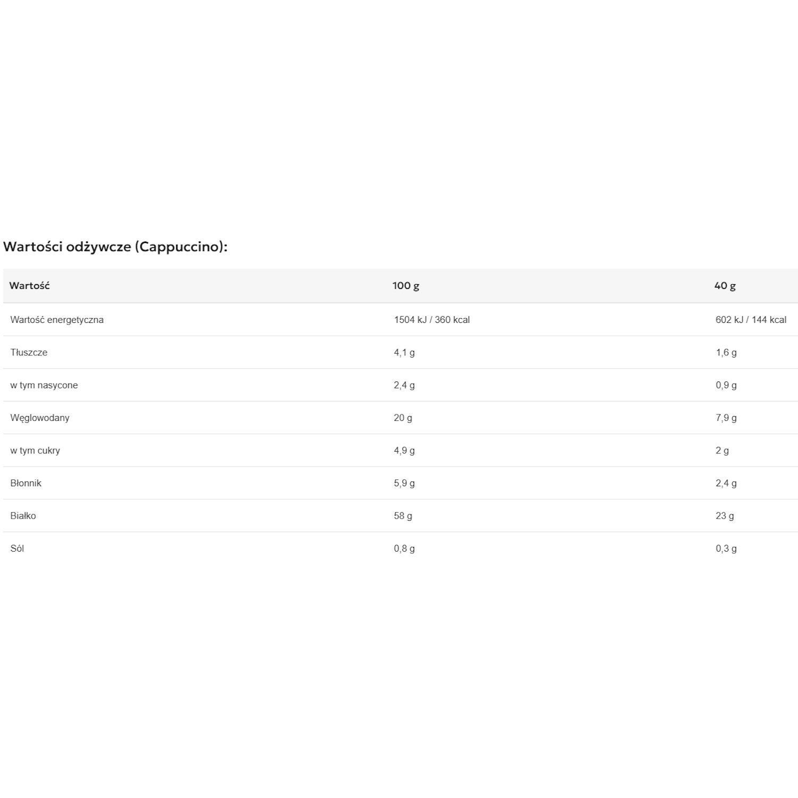Click the "Wartości odżywcze (Cappuccino)" heading
Viewport: 798px width, 798px height.
(115, 247)
